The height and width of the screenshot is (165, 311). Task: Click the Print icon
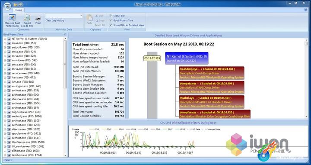click(x=38, y=19)
